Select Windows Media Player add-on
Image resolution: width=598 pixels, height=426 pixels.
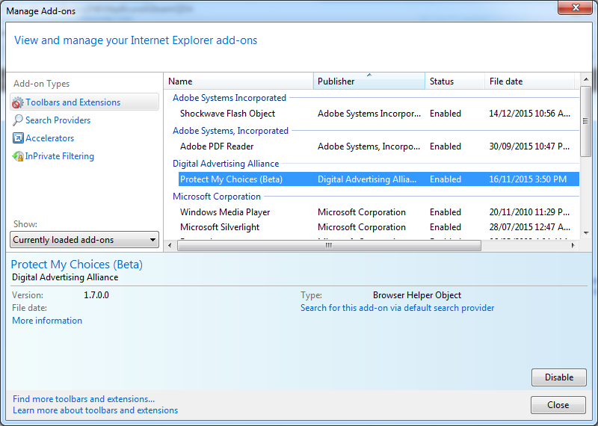225,212
